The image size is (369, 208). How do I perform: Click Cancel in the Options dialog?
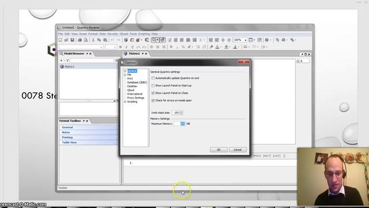tap(238, 150)
